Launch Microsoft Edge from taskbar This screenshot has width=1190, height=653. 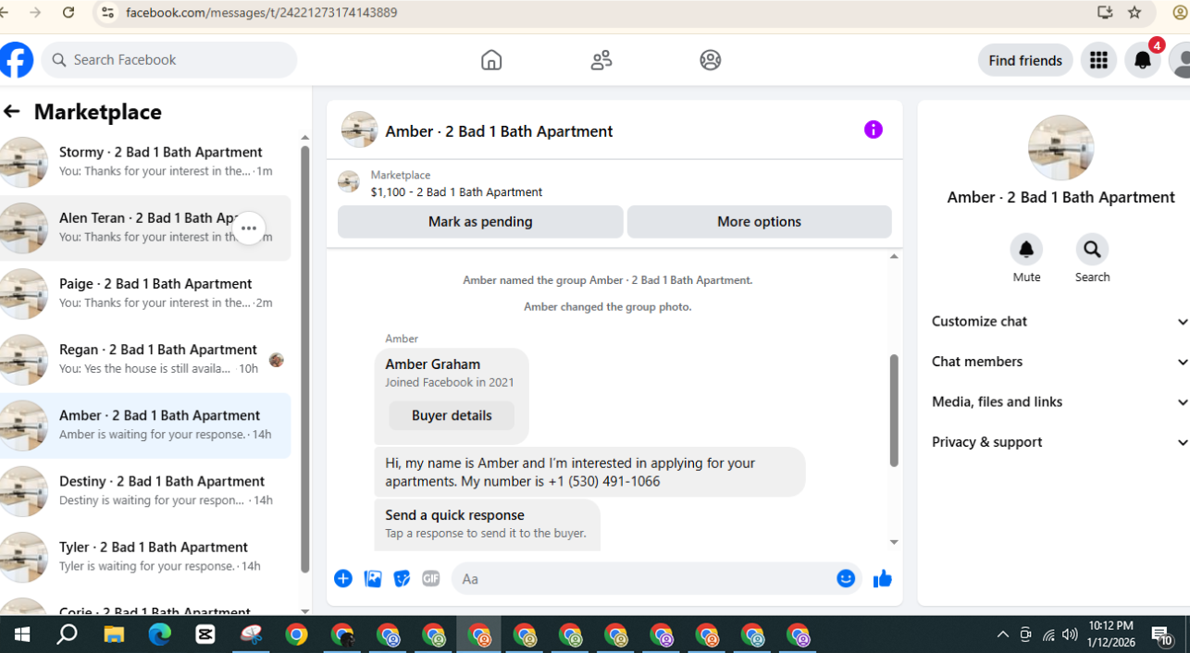pos(159,635)
